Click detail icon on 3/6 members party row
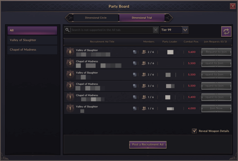The height and width of the screenshot is (161, 238). [135, 86]
